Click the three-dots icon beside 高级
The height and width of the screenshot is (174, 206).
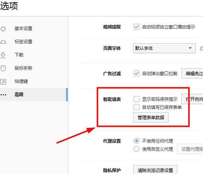[3, 95]
